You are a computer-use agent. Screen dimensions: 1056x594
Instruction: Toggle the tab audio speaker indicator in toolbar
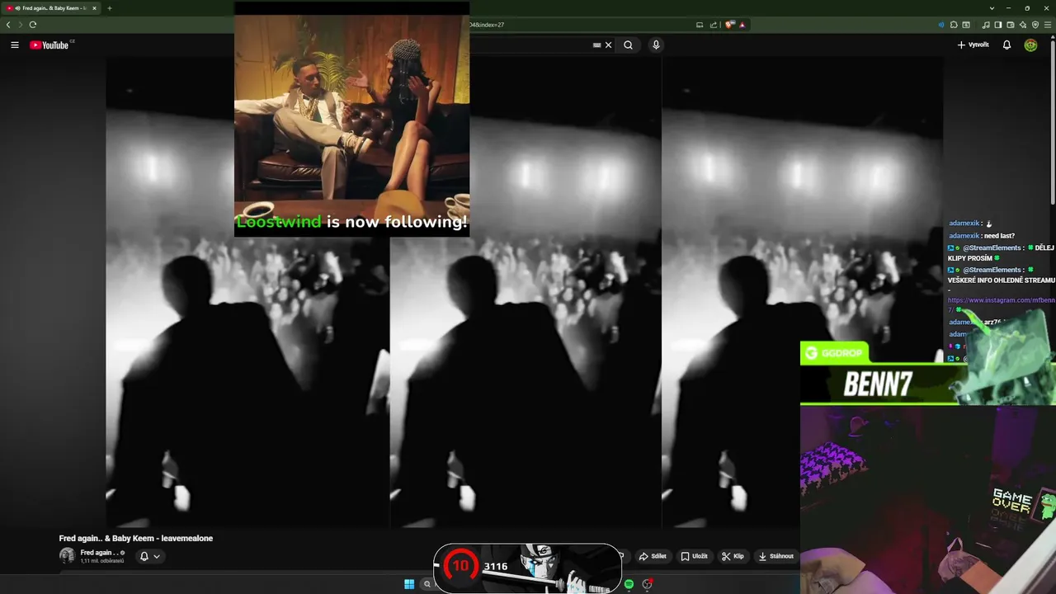tap(941, 25)
